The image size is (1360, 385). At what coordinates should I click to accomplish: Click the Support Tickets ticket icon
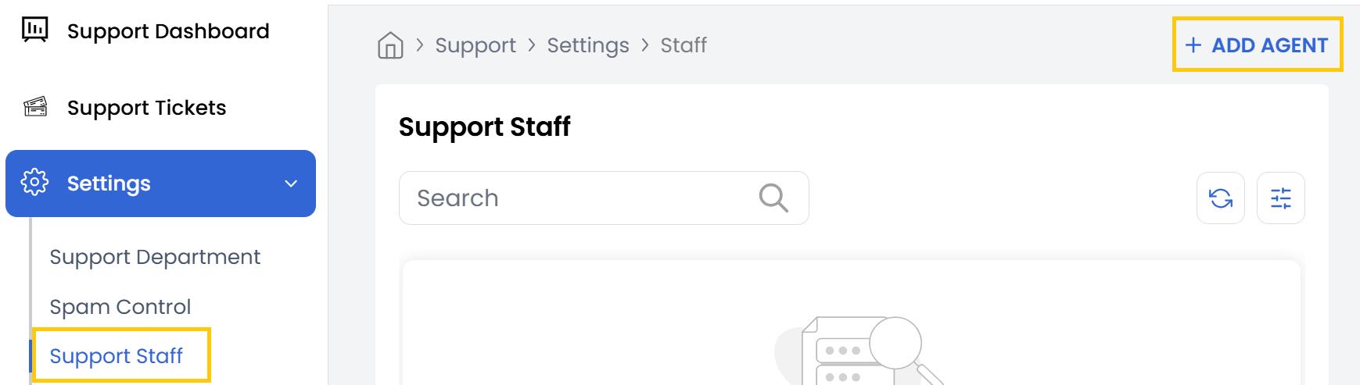[35, 107]
